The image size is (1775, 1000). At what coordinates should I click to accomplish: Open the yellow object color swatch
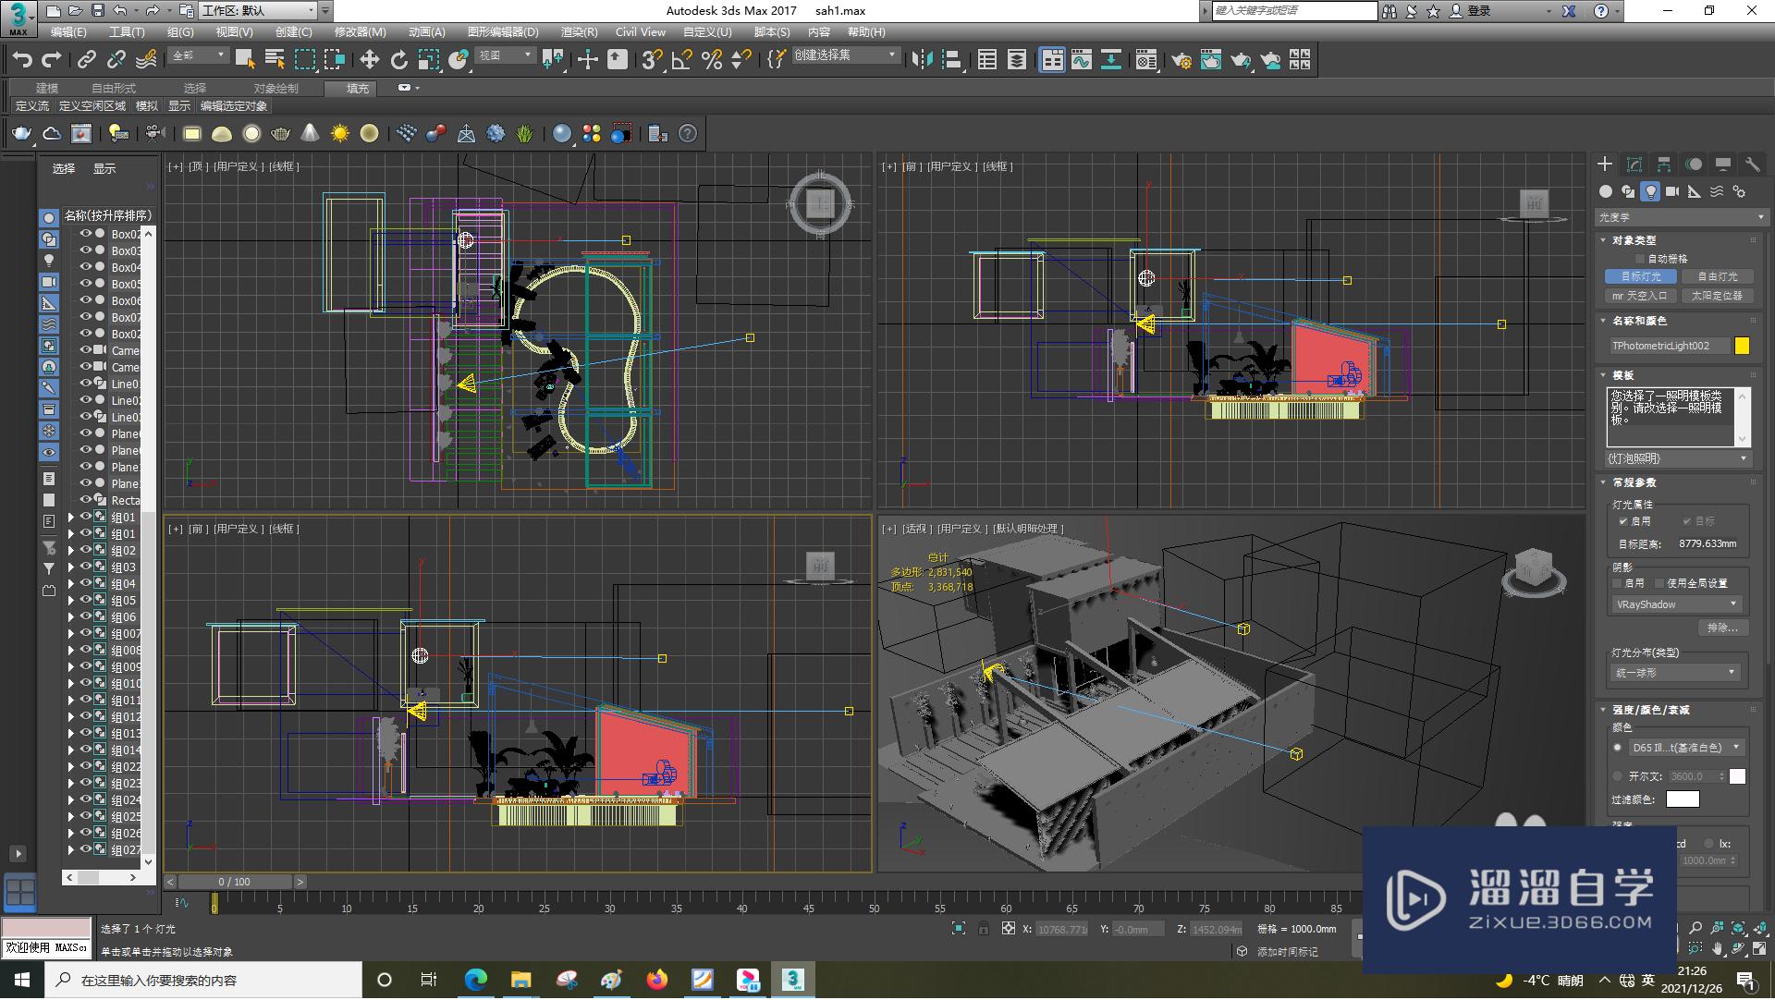[x=1742, y=346]
